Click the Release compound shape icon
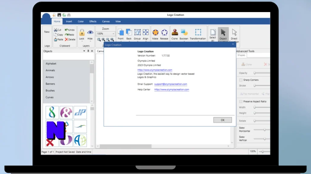311x174 pixels. coord(164,34)
